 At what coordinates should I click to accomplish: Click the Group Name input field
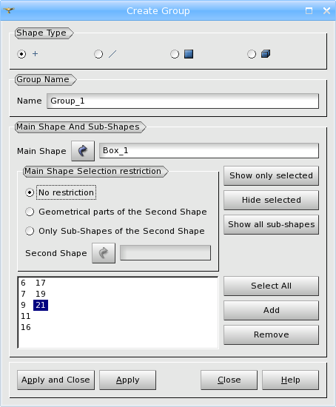click(x=183, y=101)
